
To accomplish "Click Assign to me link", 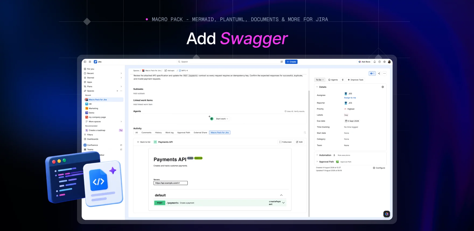I will (350, 98).
